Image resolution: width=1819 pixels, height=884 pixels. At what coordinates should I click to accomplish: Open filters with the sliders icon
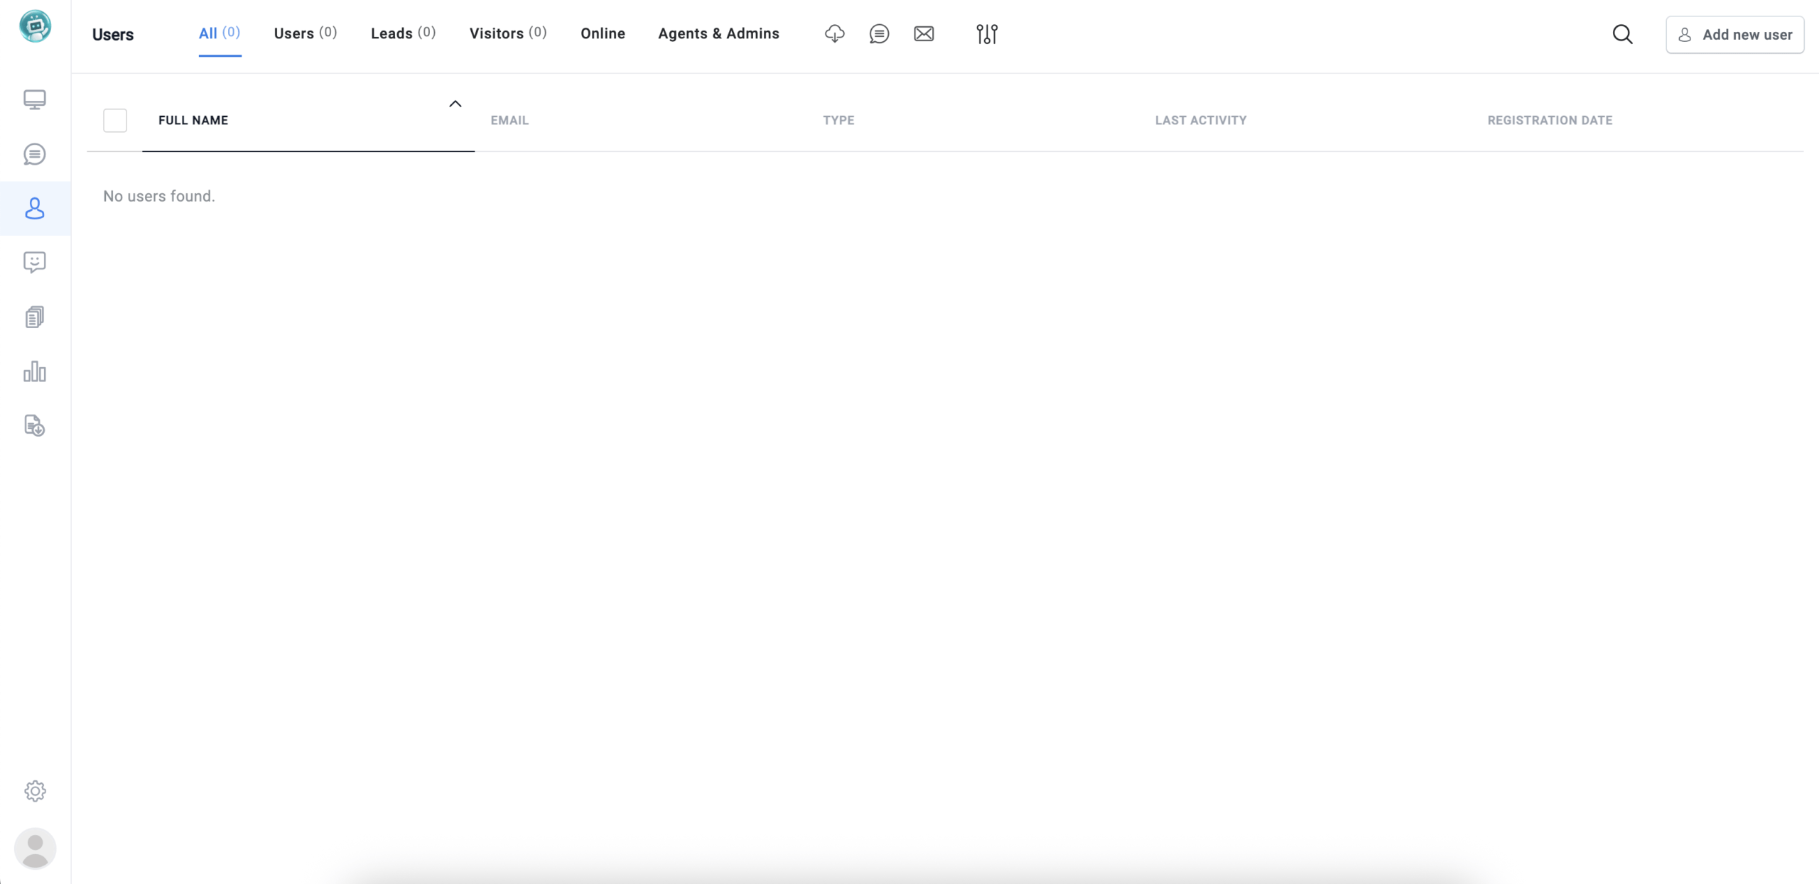(987, 33)
